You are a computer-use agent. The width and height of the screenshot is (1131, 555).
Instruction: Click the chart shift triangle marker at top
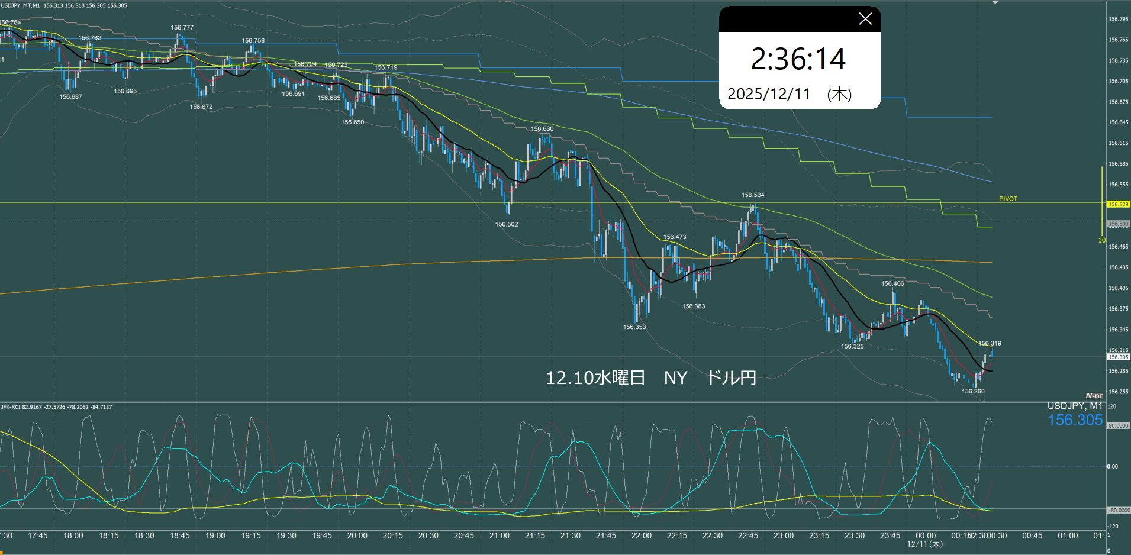(995, 3)
